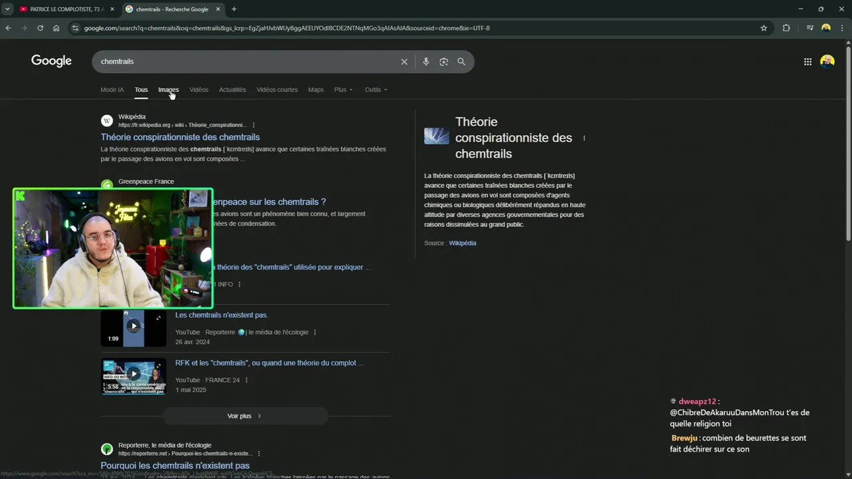This screenshot has height=479, width=852.
Task: Open options for FRANCE 24 video
Action: (246, 381)
